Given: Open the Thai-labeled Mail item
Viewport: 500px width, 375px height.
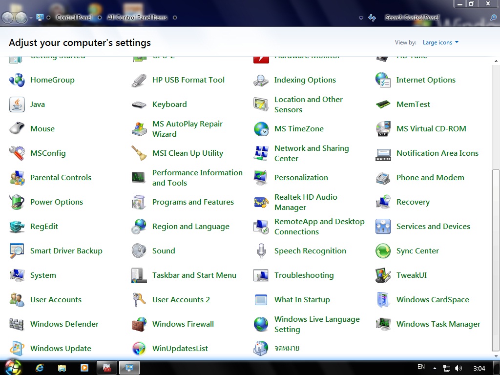Looking at the screenshot, I should 287,348.
